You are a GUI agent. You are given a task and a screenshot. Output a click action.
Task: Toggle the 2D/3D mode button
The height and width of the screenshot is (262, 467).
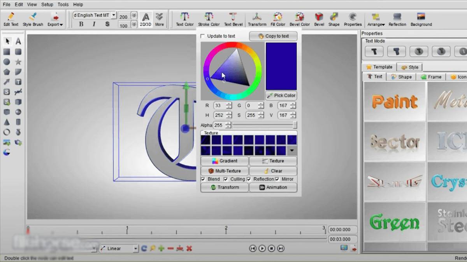point(146,19)
